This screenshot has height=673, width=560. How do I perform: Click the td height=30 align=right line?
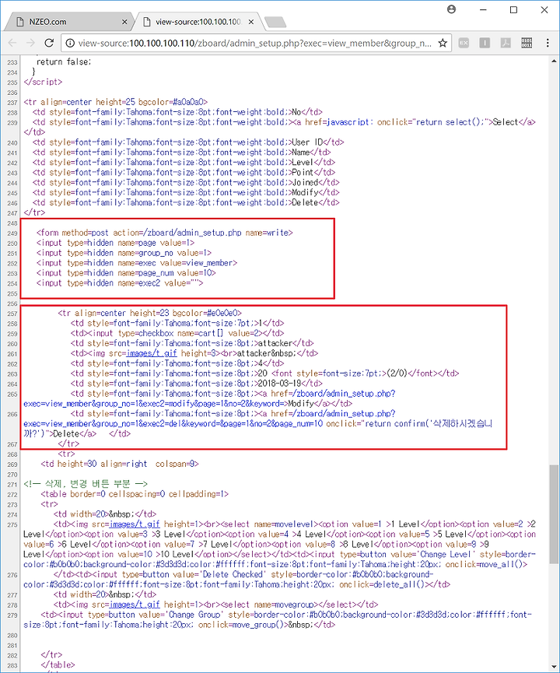coord(120,464)
